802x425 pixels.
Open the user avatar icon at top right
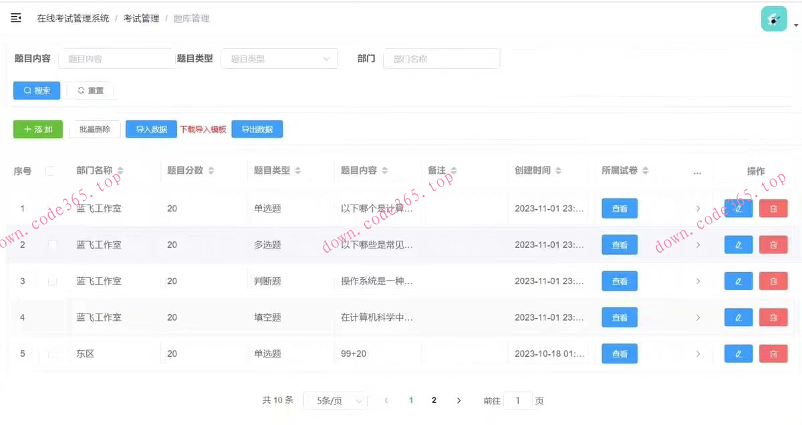[x=773, y=19]
